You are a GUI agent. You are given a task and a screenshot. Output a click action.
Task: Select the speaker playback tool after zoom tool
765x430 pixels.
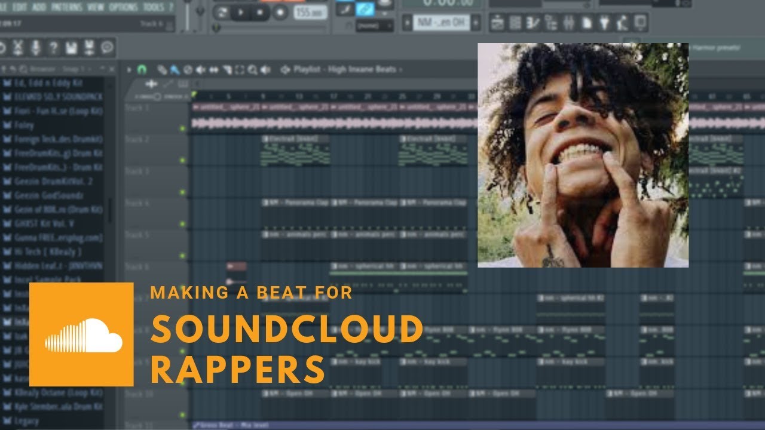(265, 69)
